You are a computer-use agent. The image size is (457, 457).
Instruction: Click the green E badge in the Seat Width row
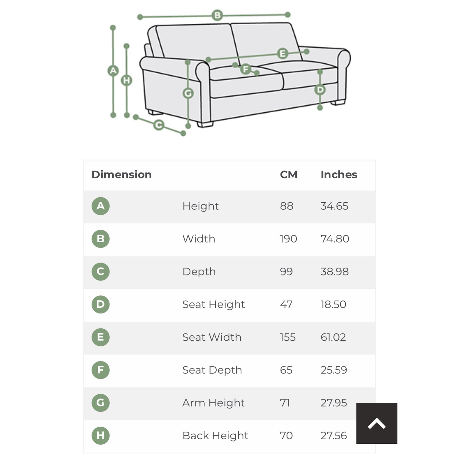click(101, 337)
